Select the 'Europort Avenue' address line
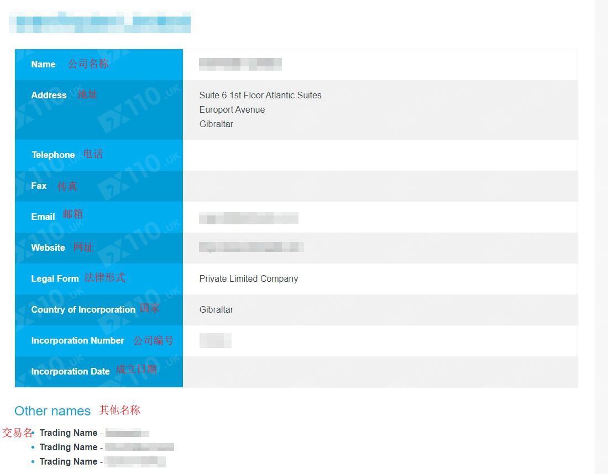This screenshot has width=608, height=474. click(x=232, y=110)
